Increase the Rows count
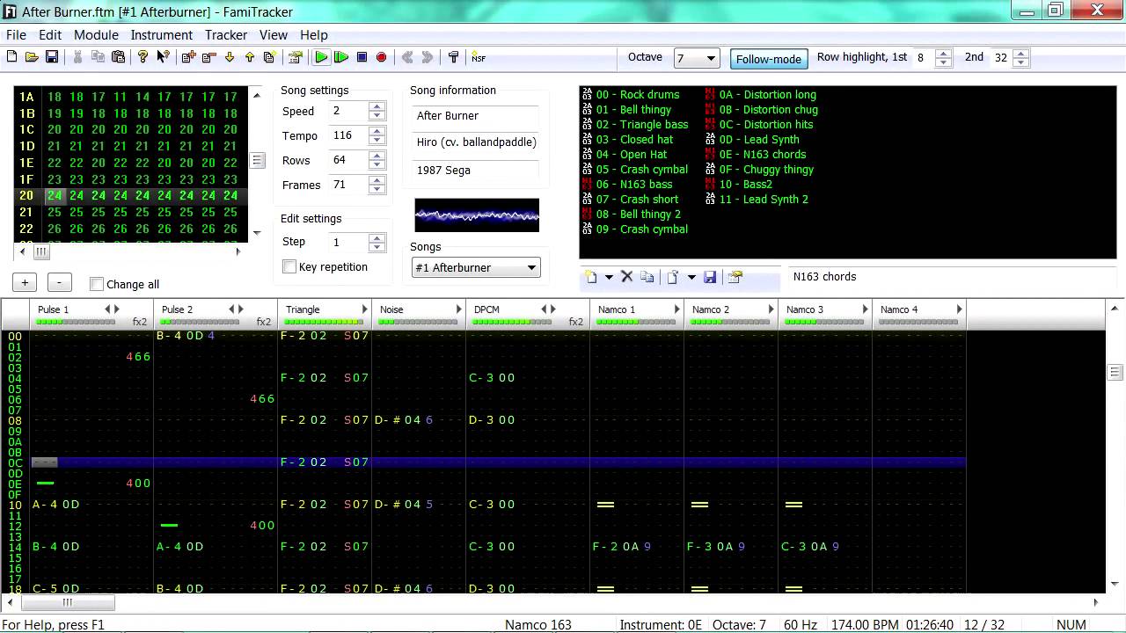 click(377, 156)
